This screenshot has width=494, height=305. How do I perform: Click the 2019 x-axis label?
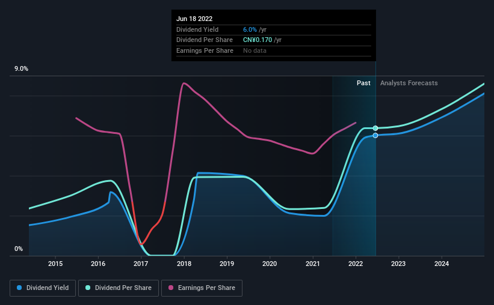(x=227, y=264)
